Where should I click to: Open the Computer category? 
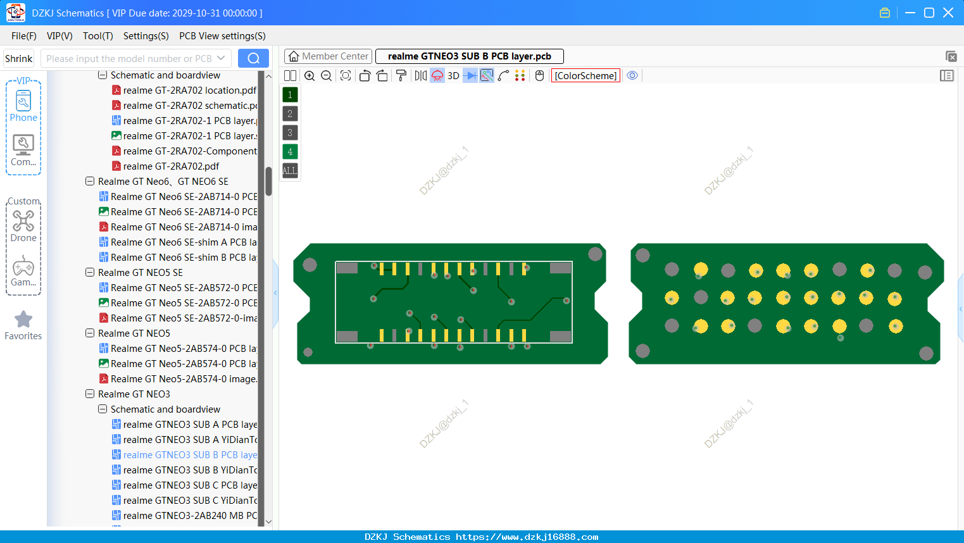click(23, 151)
